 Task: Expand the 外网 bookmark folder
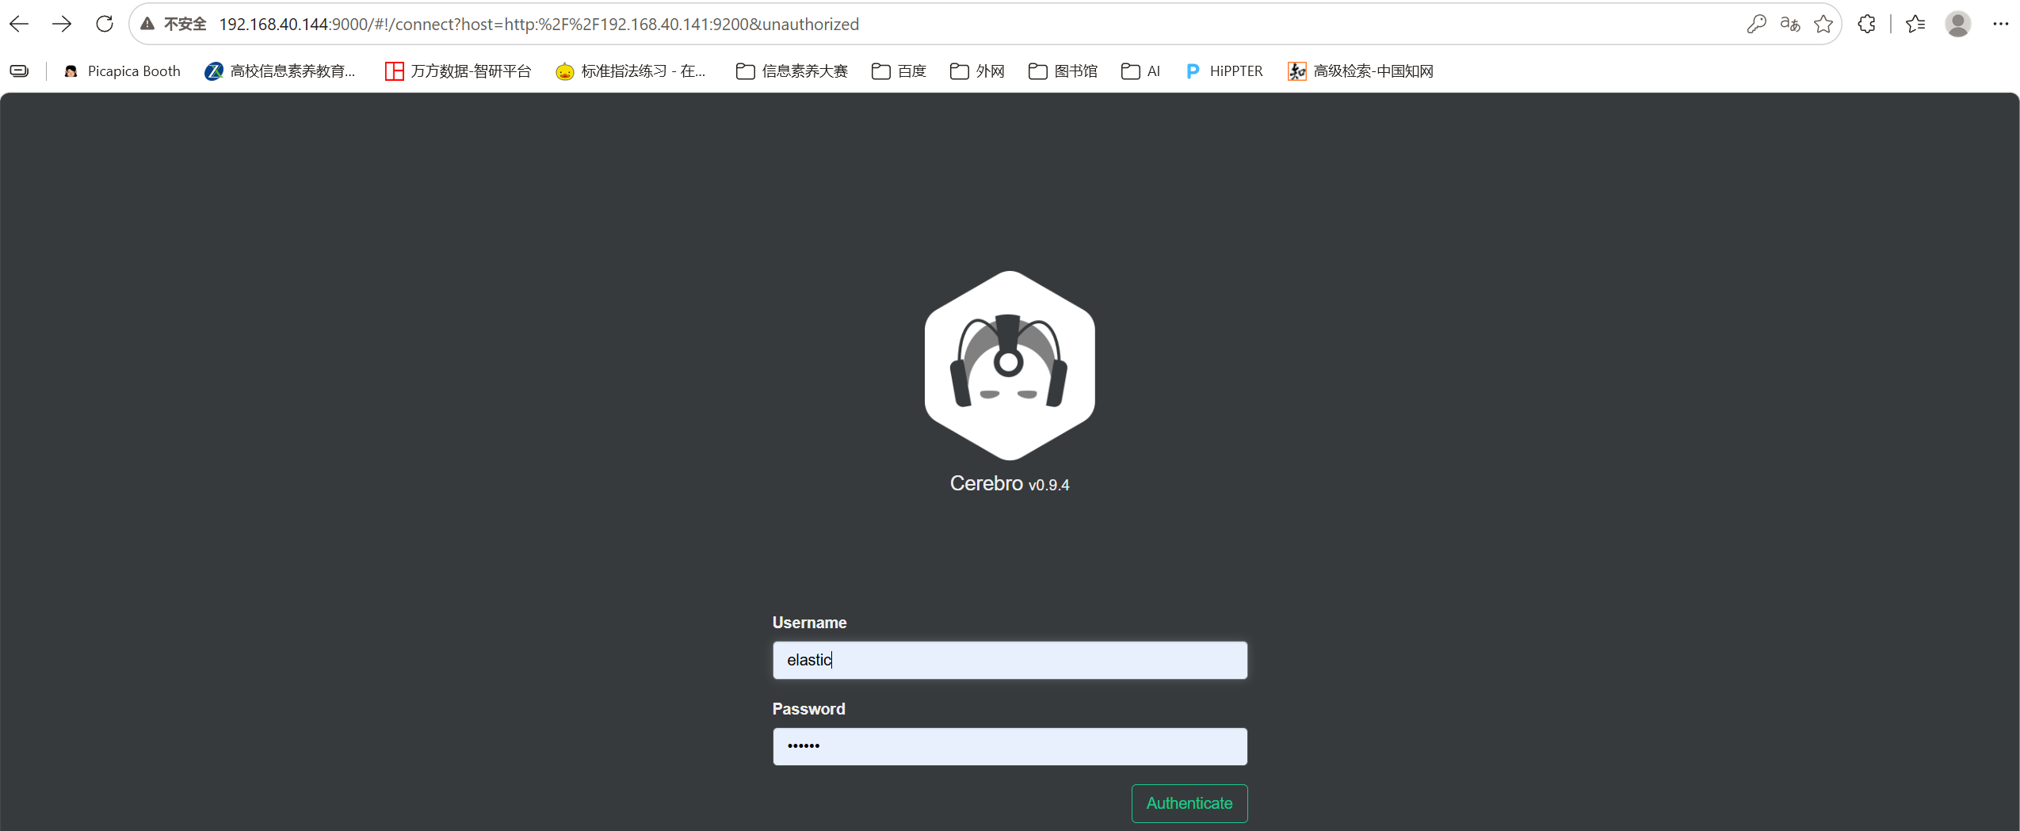977,71
